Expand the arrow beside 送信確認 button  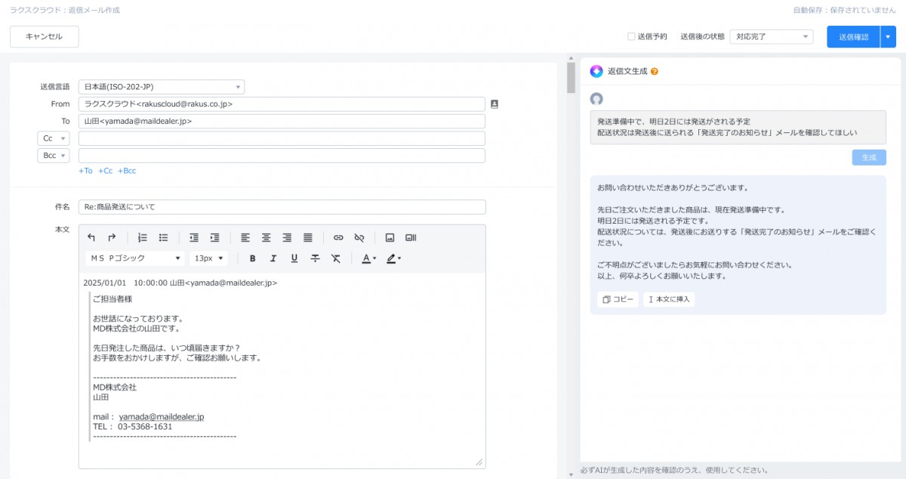tap(888, 36)
